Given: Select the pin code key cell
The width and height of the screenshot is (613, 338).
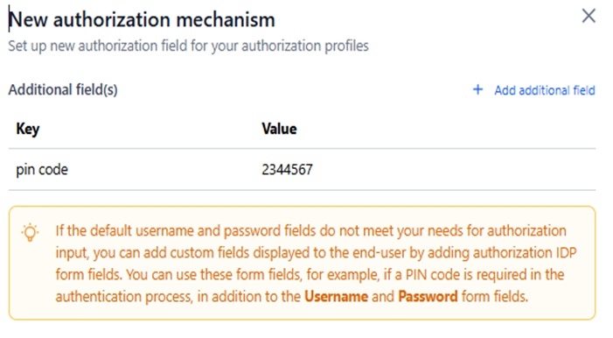Looking at the screenshot, I should 42,170.
